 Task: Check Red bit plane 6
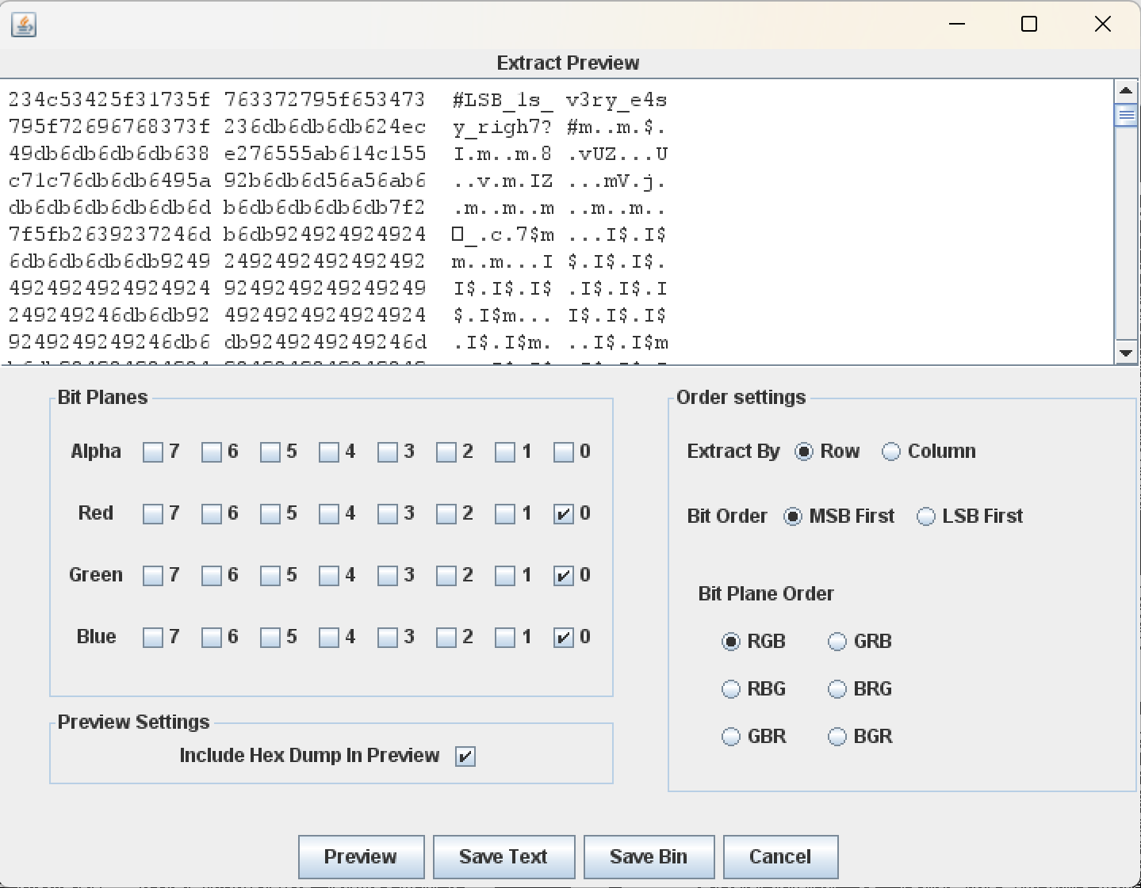(212, 514)
